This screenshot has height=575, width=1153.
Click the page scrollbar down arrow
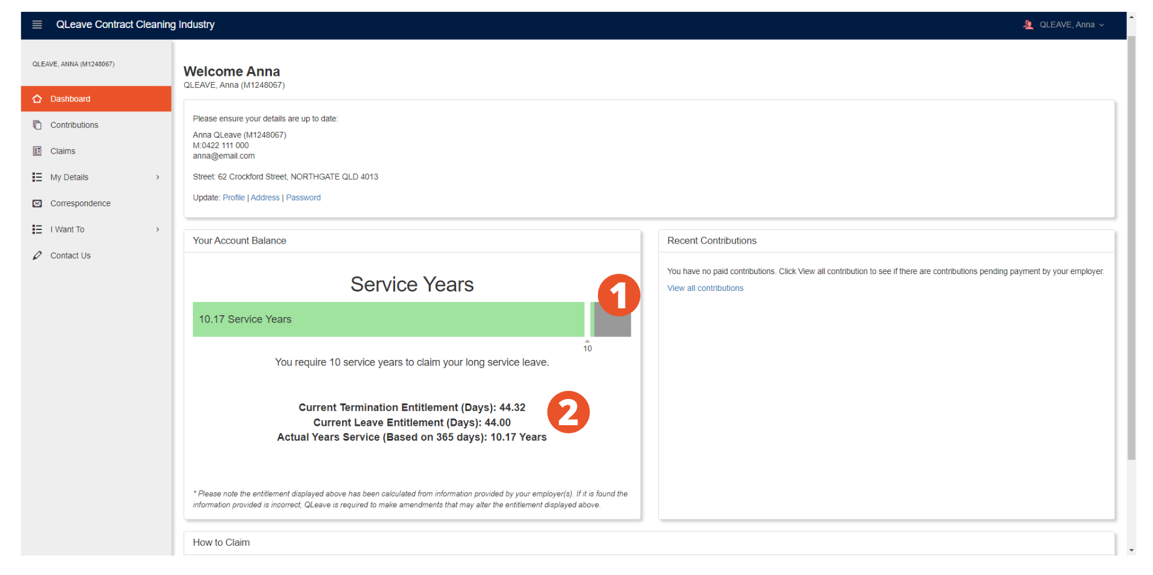pyautogui.click(x=1131, y=550)
